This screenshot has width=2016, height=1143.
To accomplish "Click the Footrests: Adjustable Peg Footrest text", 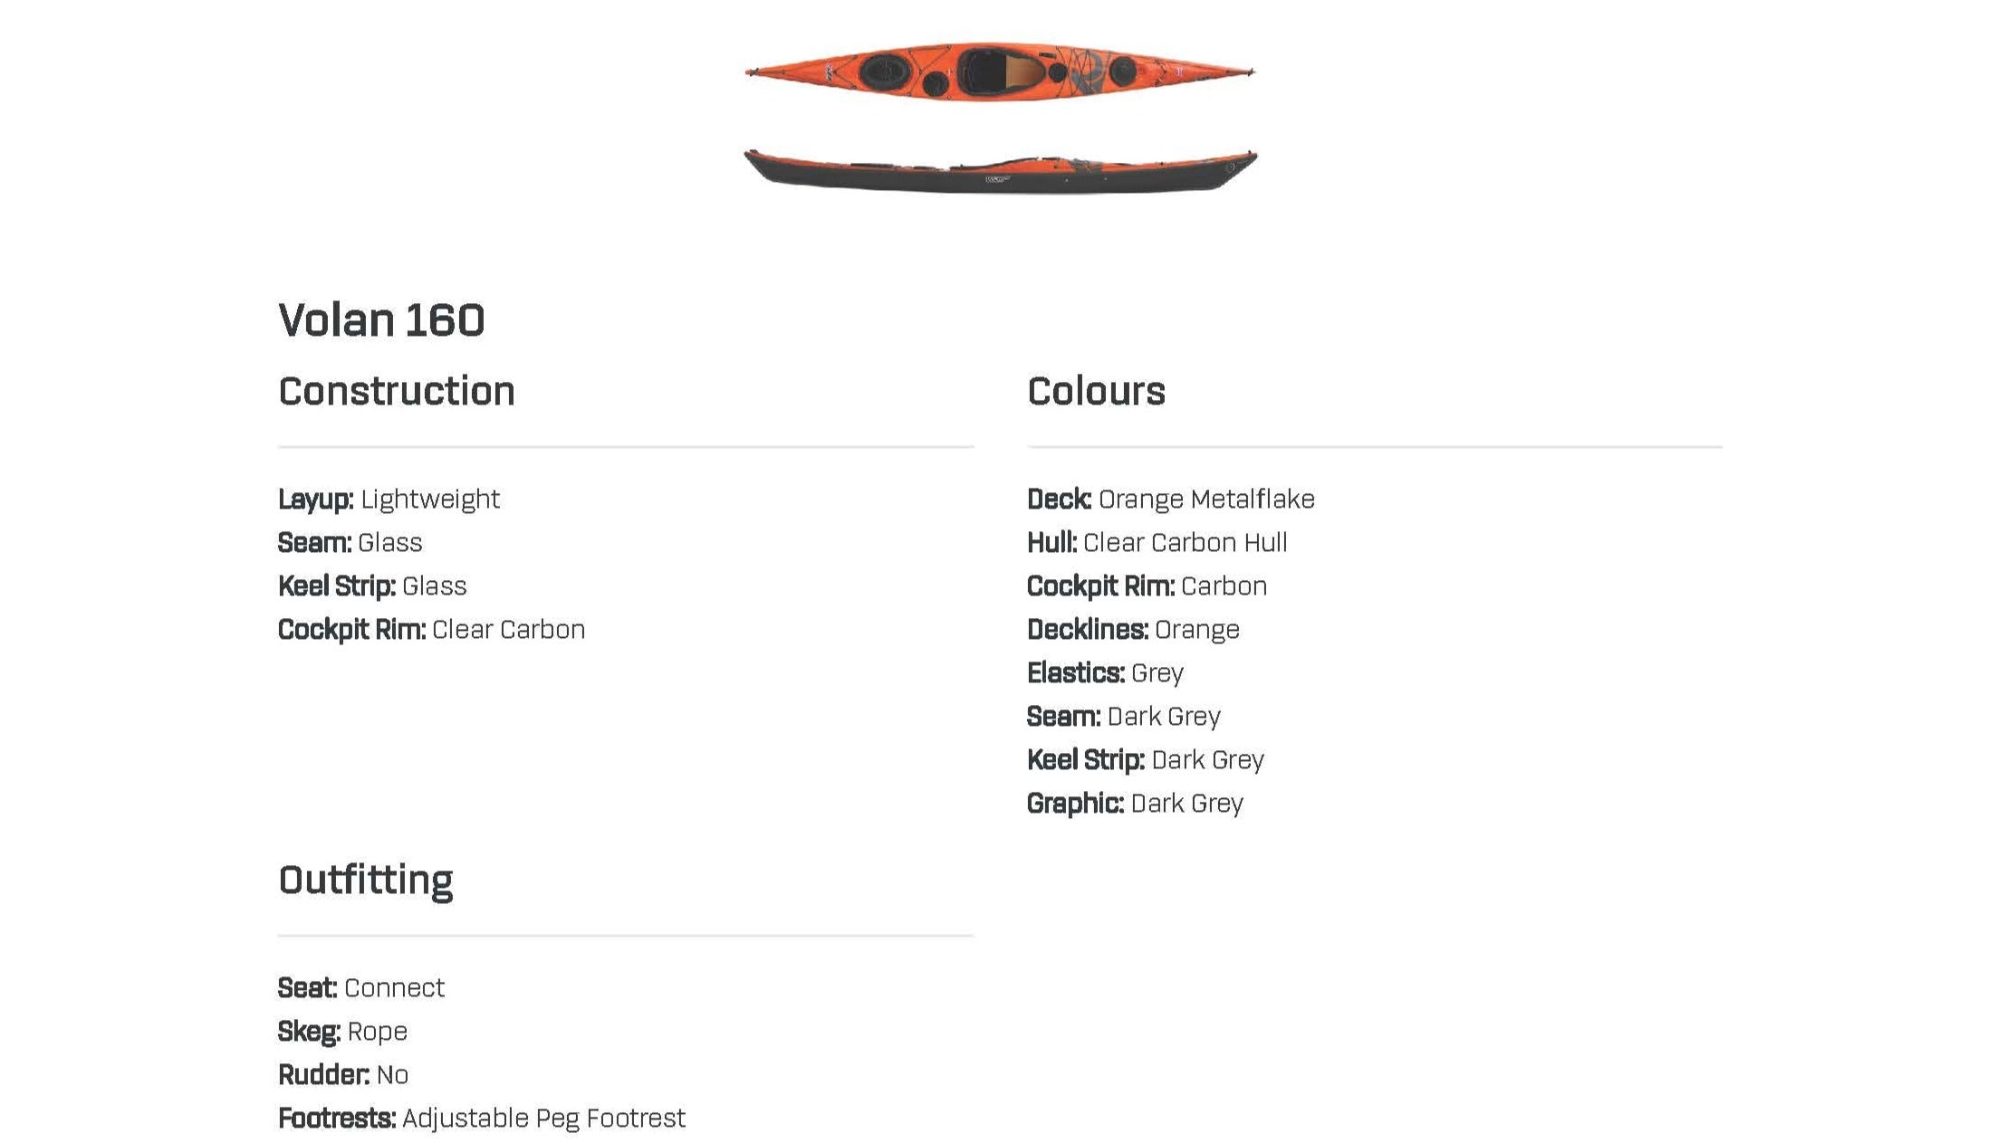I will pyautogui.click(x=481, y=1119).
